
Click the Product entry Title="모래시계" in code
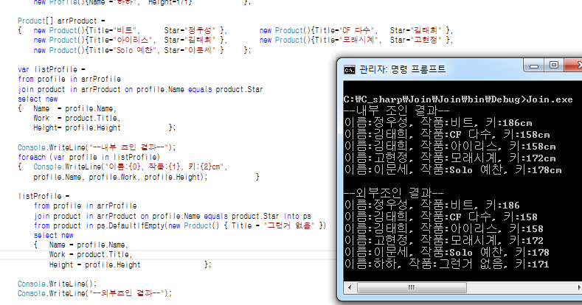point(356,40)
